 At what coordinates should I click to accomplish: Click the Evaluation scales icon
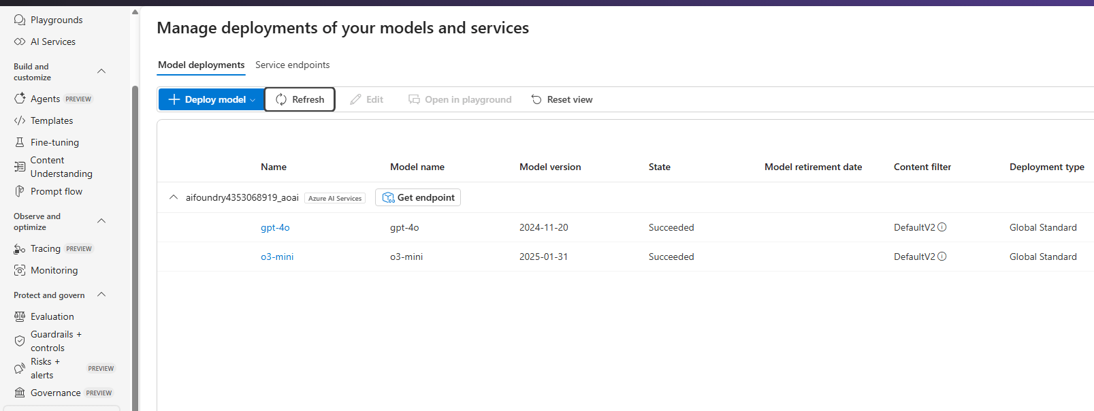pyautogui.click(x=20, y=316)
